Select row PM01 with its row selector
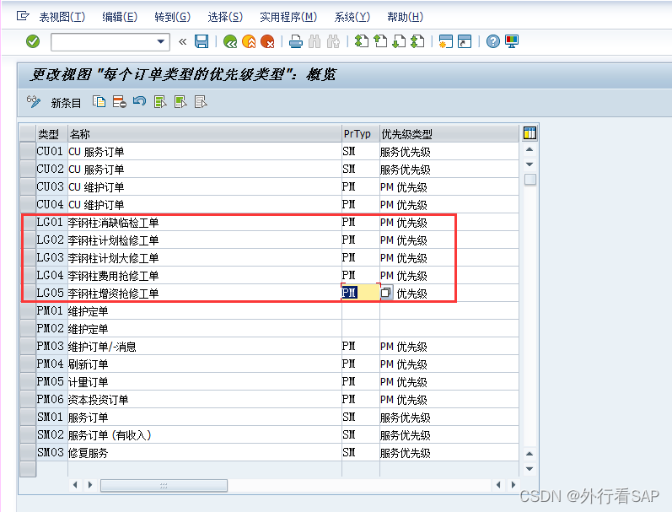This screenshot has width=672, height=512. (28, 310)
